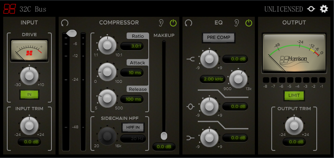Image resolution: width=334 pixels, height=158 pixels.
Task: Click the Ratio value field 3.0:1
Action: coord(132,46)
